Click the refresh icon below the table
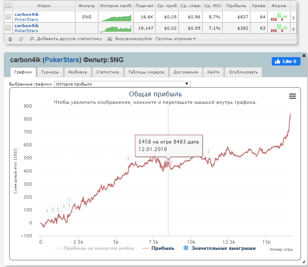The image size is (308, 267). (21, 39)
